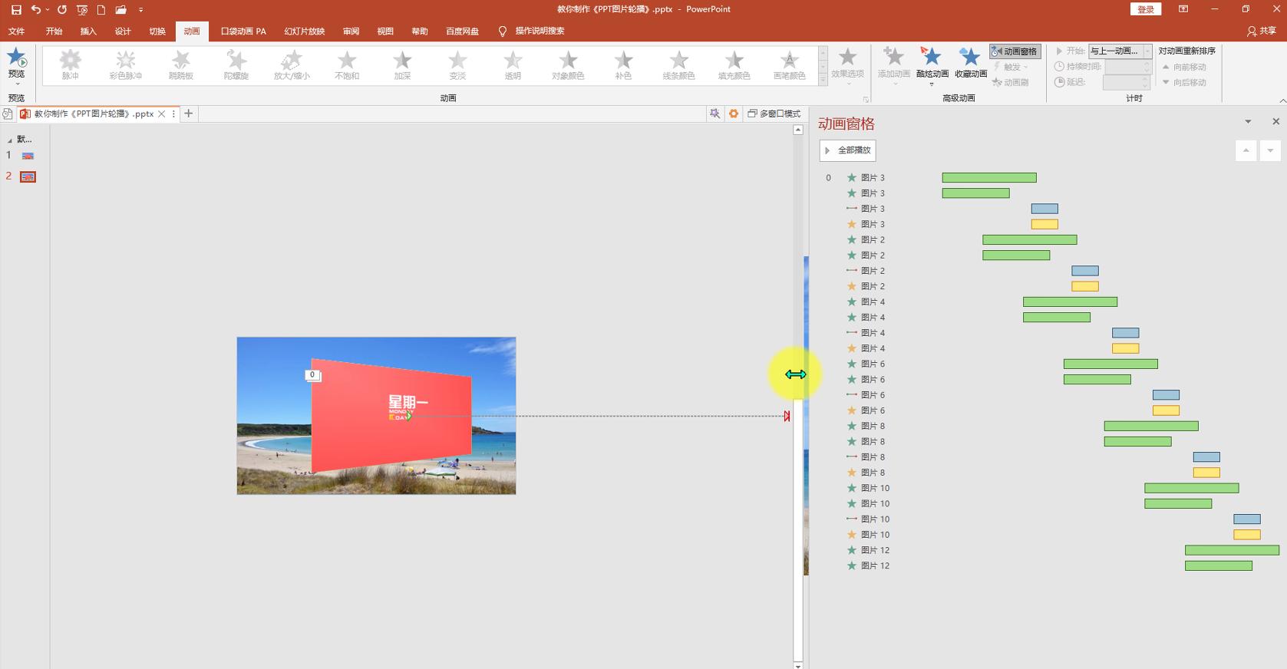Toggle 多窗口模式 multi-window mode

[x=774, y=114]
